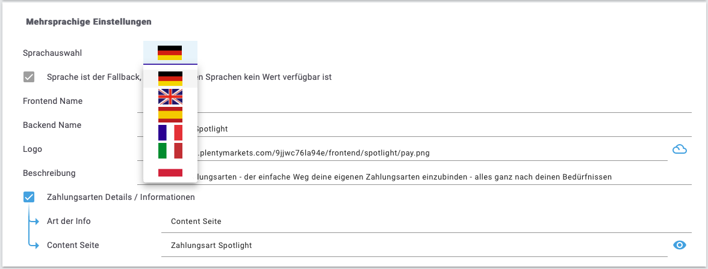Choose the United Kingdom flag language option

[x=170, y=97]
